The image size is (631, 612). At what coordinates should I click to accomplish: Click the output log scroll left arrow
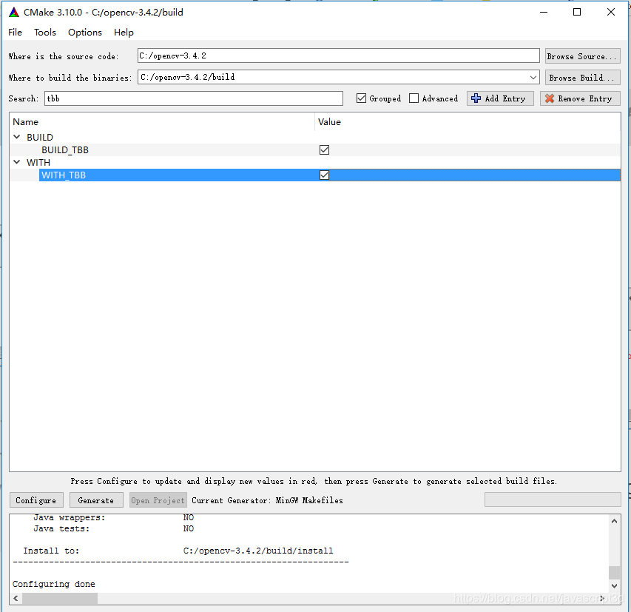click(x=16, y=599)
